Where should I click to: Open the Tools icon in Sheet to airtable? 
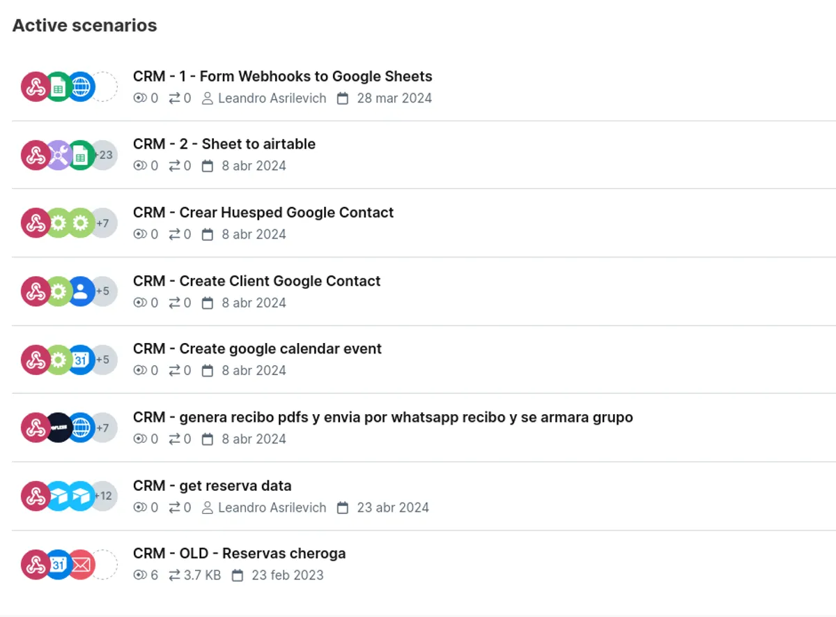tap(58, 155)
